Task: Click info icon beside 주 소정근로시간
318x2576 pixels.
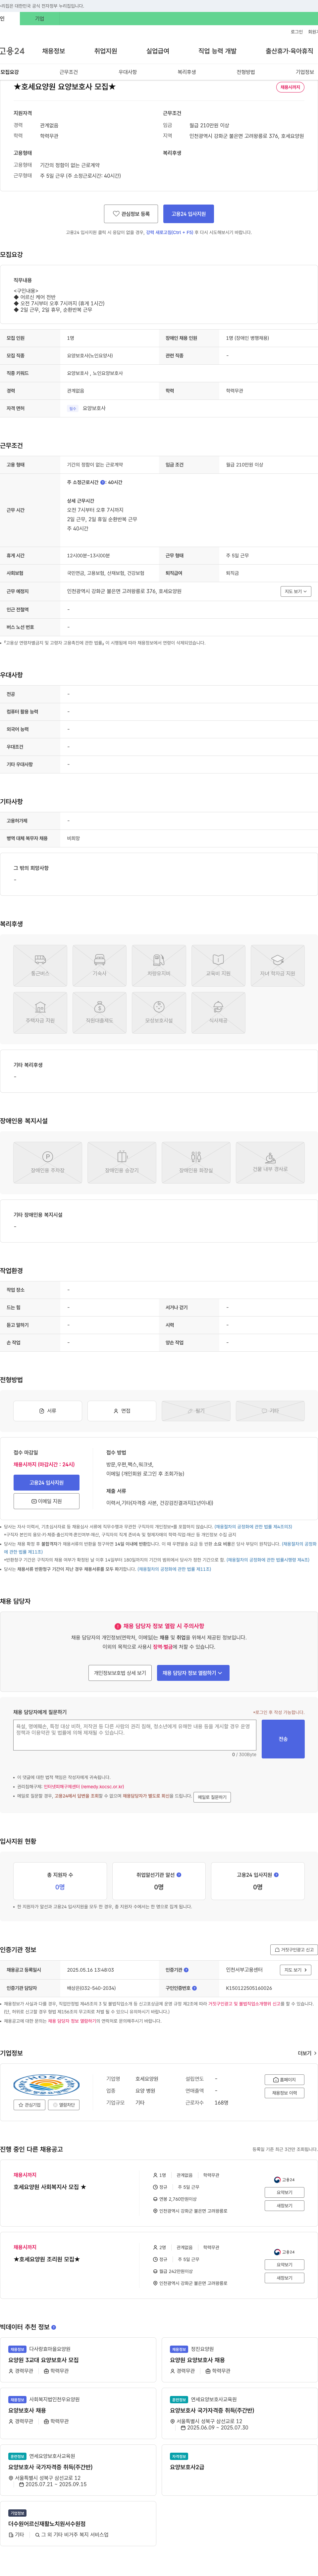Action: (102, 482)
